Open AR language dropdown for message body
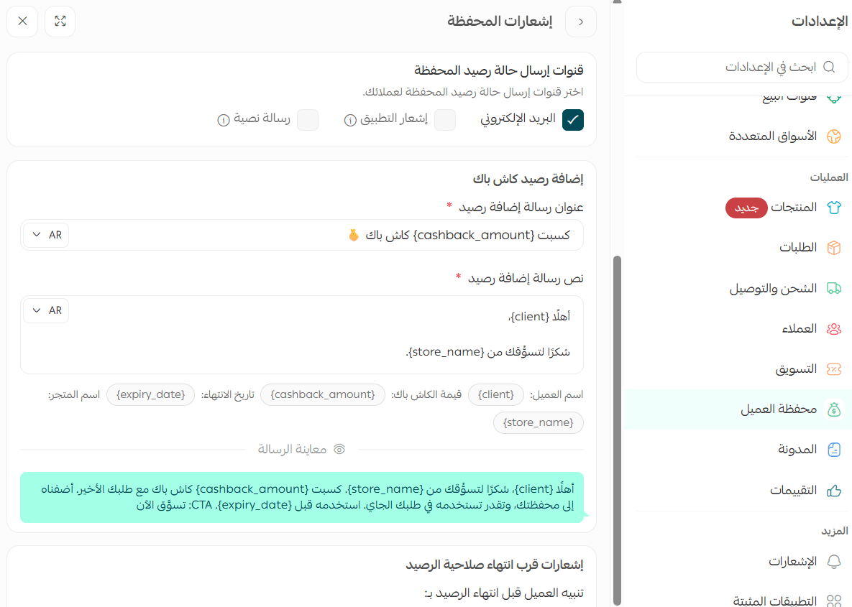 click(x=46, y=310)
